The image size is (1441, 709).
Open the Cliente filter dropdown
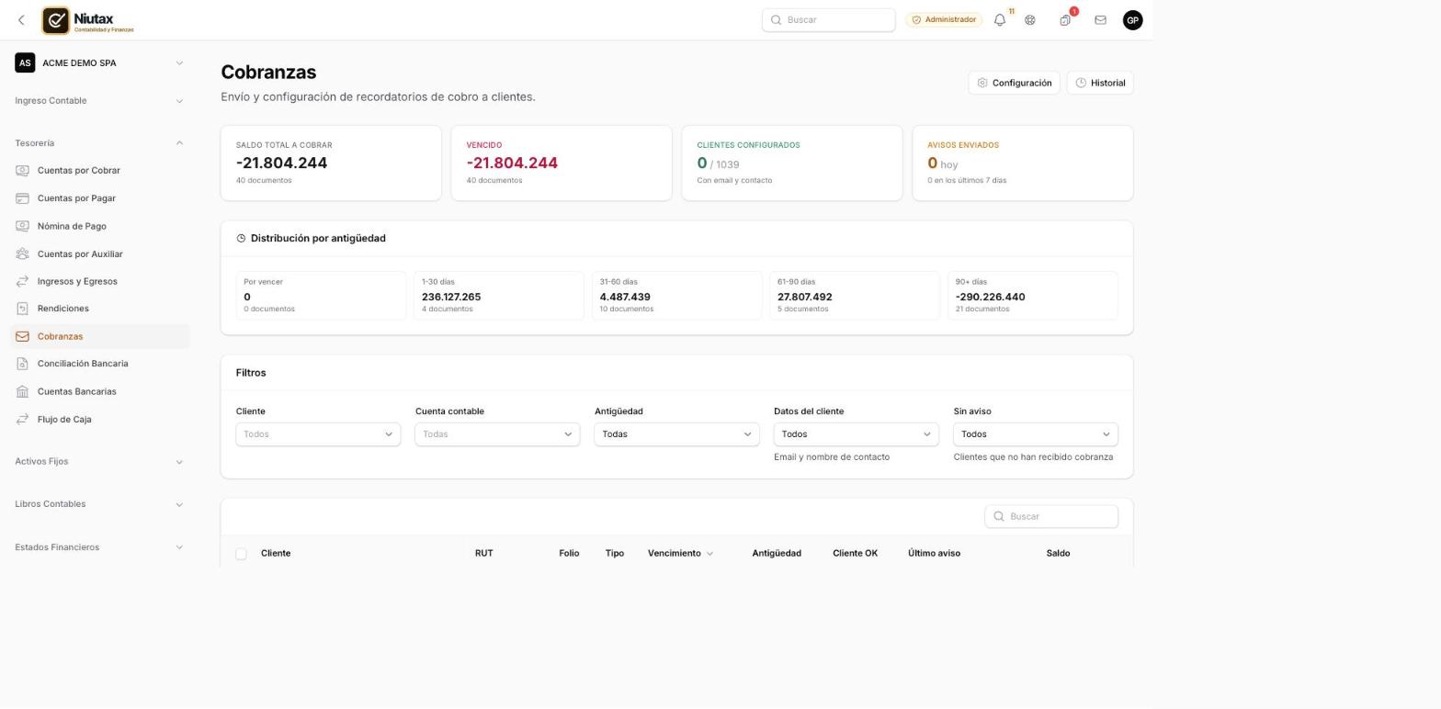click(x=318, y=434)
